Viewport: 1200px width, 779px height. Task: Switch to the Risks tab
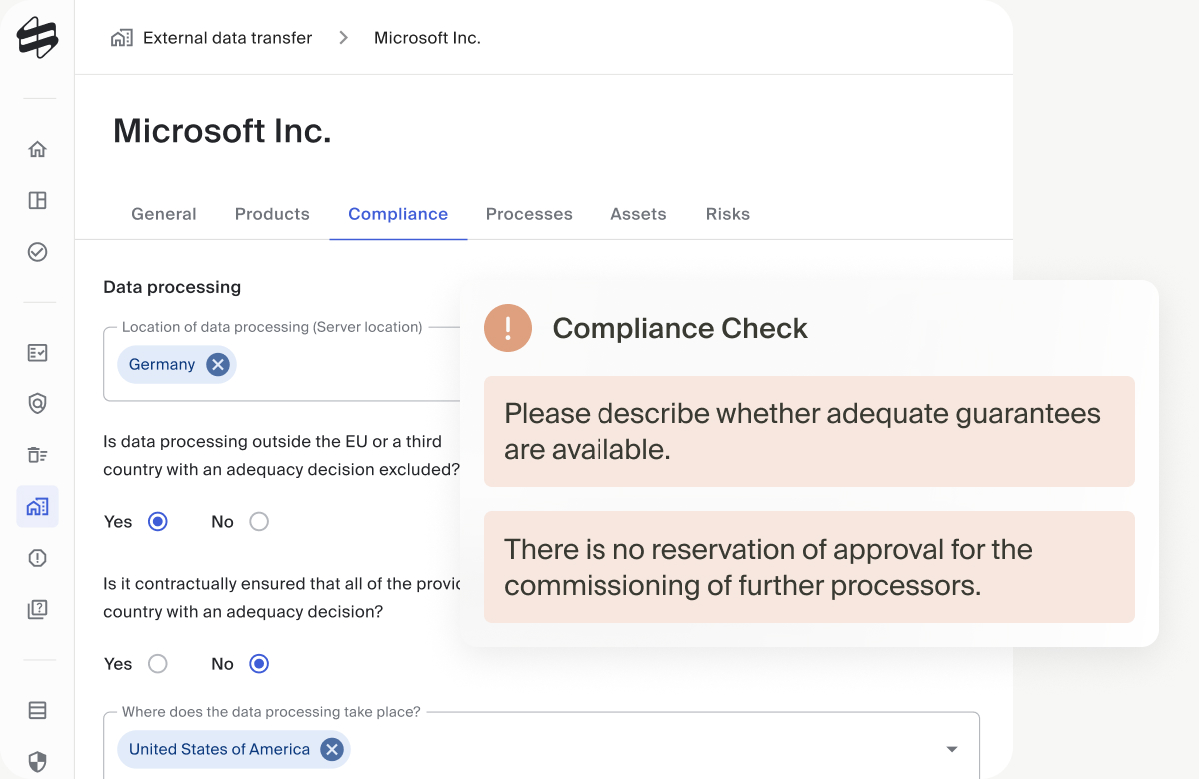click(x=727, y=214)
